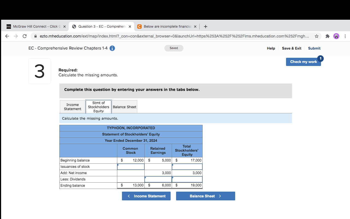The width and height of the screenshot is (350, 219).
Task: Click the info icon beside review title
Action: [x=112, y=48]
